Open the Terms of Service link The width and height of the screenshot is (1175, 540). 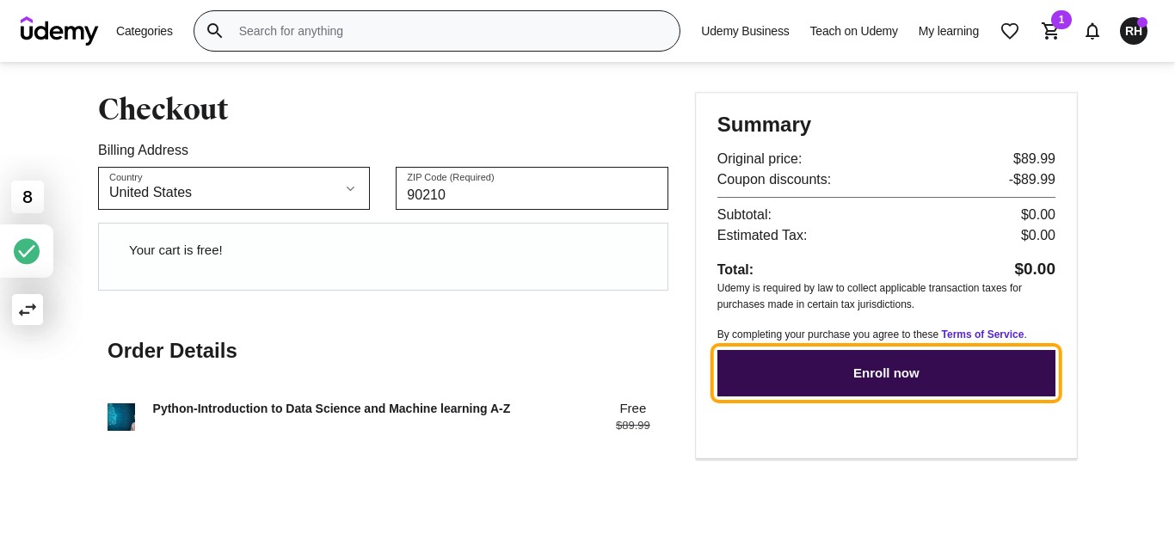tap(982, 334)
